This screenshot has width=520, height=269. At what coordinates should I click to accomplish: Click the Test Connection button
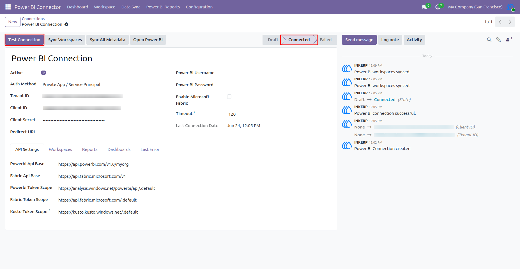(24, 40)
